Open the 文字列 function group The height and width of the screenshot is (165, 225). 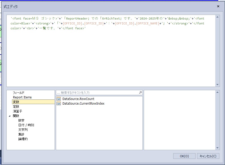coord(23,130)
